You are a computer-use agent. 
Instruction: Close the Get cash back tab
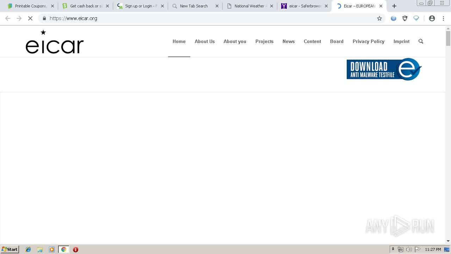click(x=107, y=6)
